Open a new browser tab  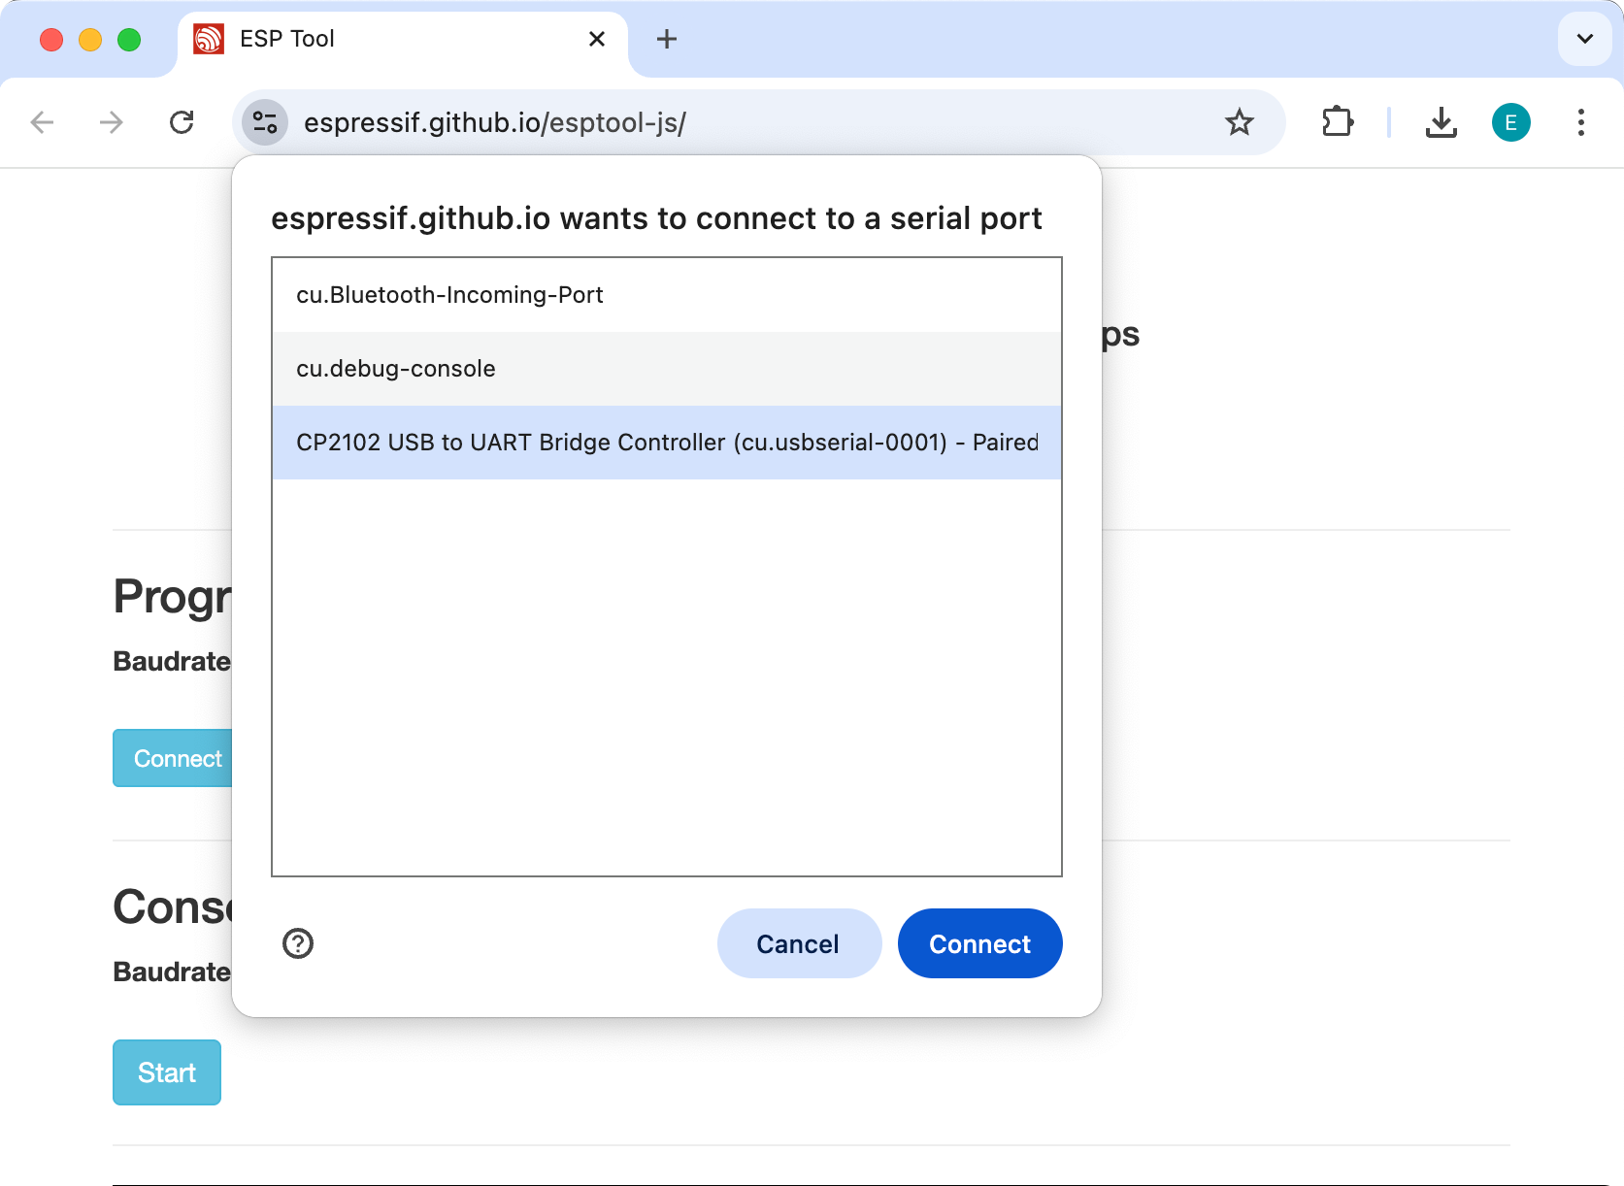coord(667,39)
